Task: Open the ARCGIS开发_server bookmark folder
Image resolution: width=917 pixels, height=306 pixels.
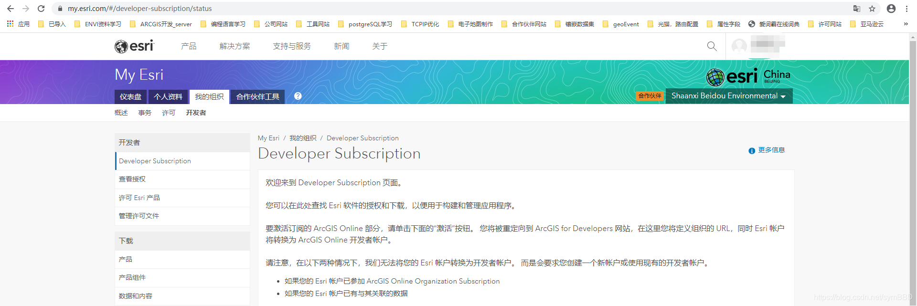Action: tap(160, 24)
